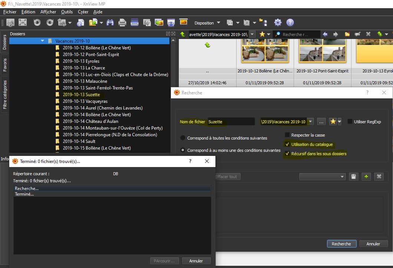Enable the Utiliser RegExp checkbox
This screenshot has height=268, width=393.
350,122
